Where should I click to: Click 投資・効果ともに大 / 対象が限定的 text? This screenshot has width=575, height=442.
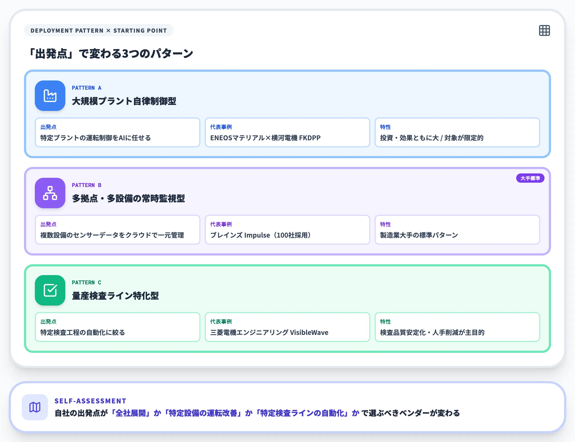(432, 138)
